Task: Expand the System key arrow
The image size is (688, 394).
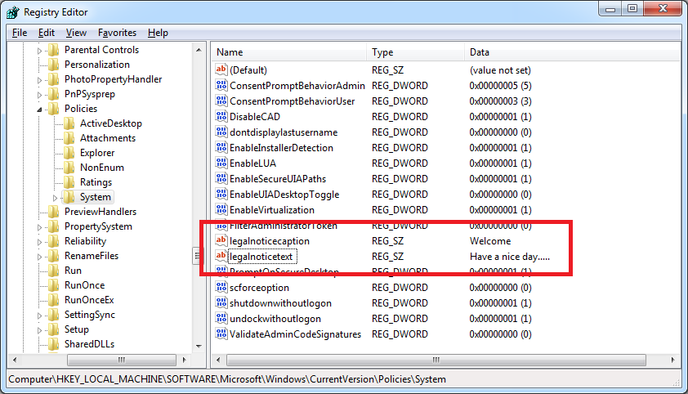Action: pos(55,197)
